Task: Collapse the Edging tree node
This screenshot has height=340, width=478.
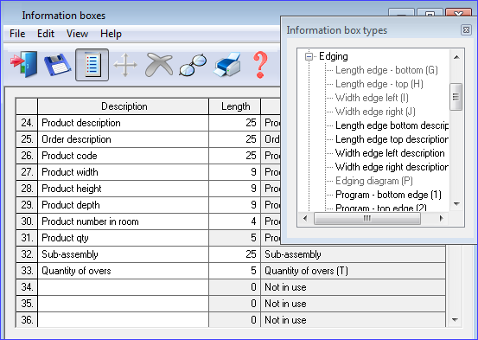Action: tap(309, 56)
